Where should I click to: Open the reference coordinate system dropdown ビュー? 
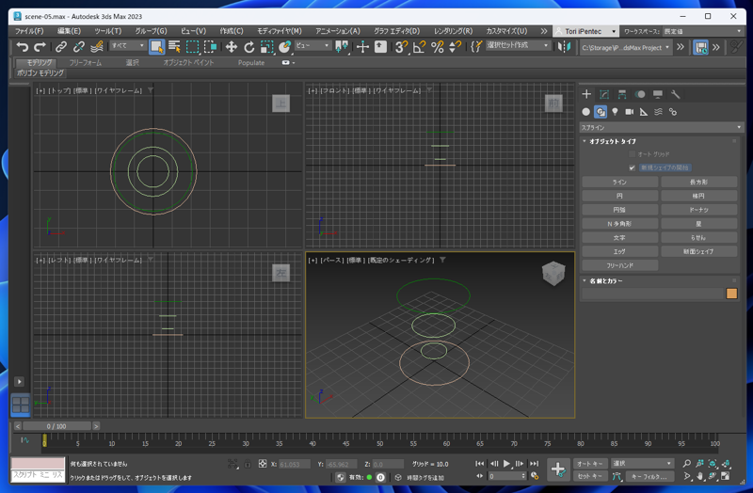(x=312, y=45)
